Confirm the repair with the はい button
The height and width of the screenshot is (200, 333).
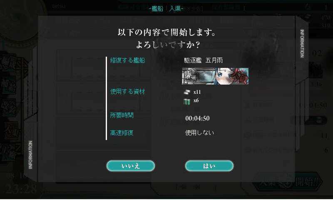click(209, 166)
